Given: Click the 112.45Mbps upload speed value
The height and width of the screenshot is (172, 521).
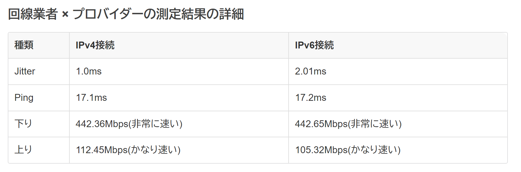Looking at the screenshot, I should pos(102,150).
